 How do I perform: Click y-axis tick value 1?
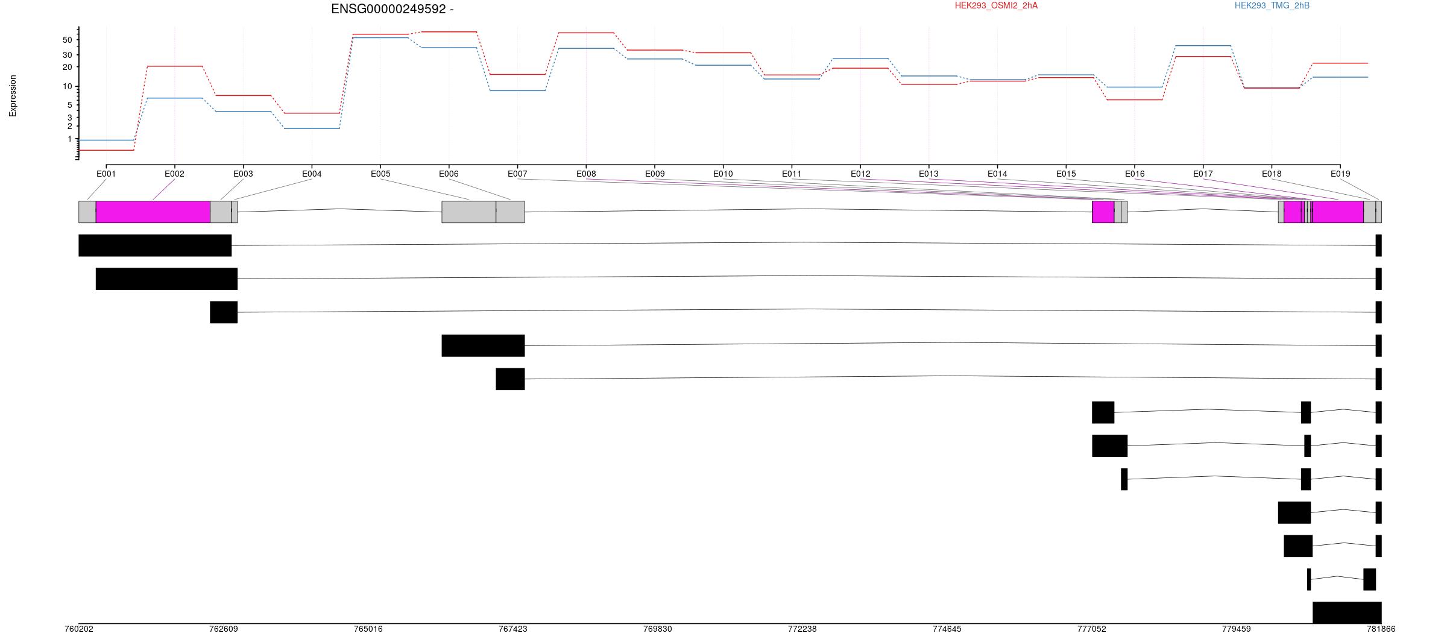coord(69,139)
